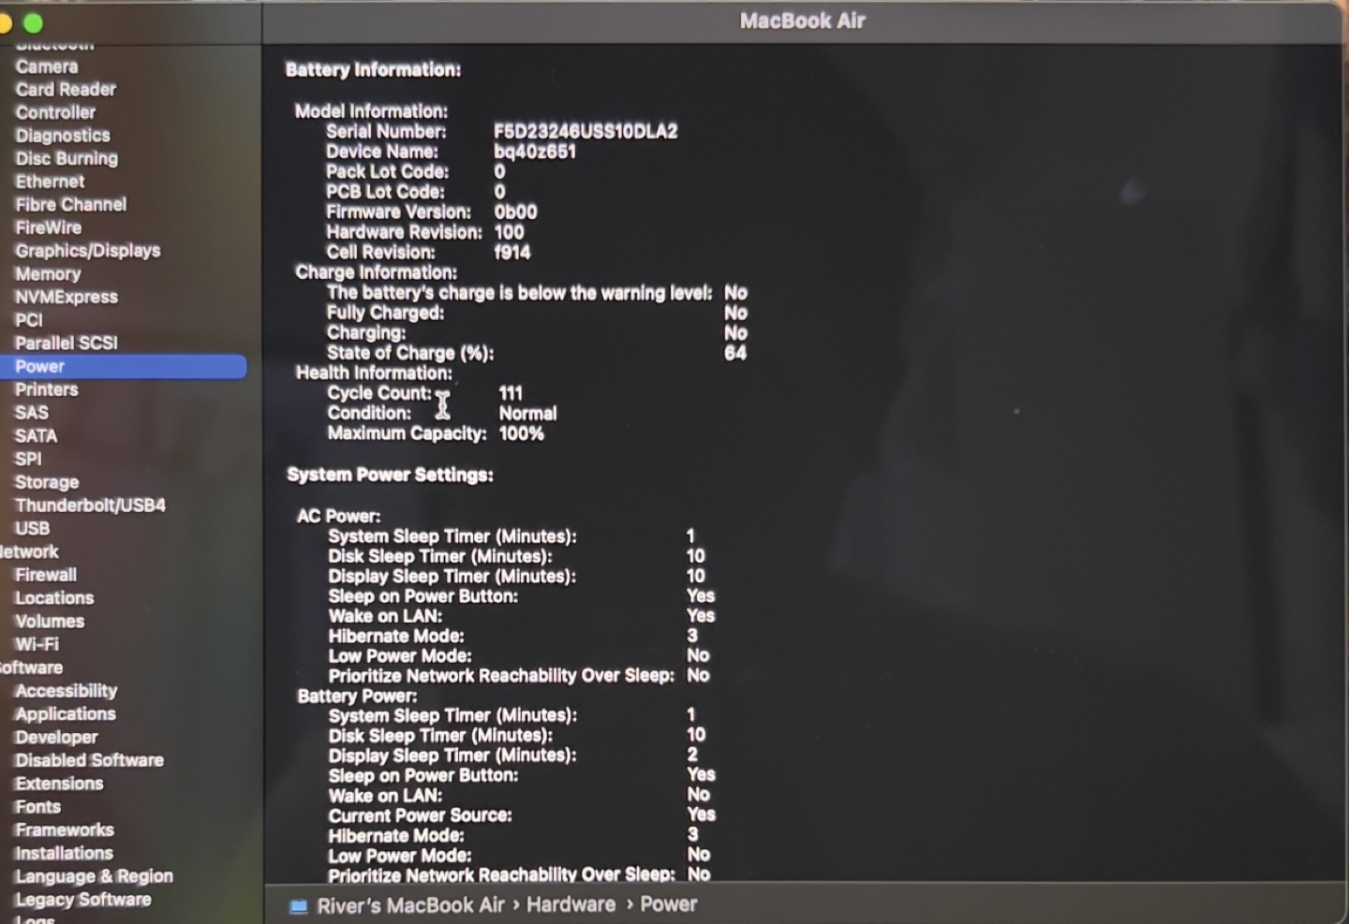Open Installations in the sidebar
This screenshot has width=1349, height=924.
coord(64,854)
